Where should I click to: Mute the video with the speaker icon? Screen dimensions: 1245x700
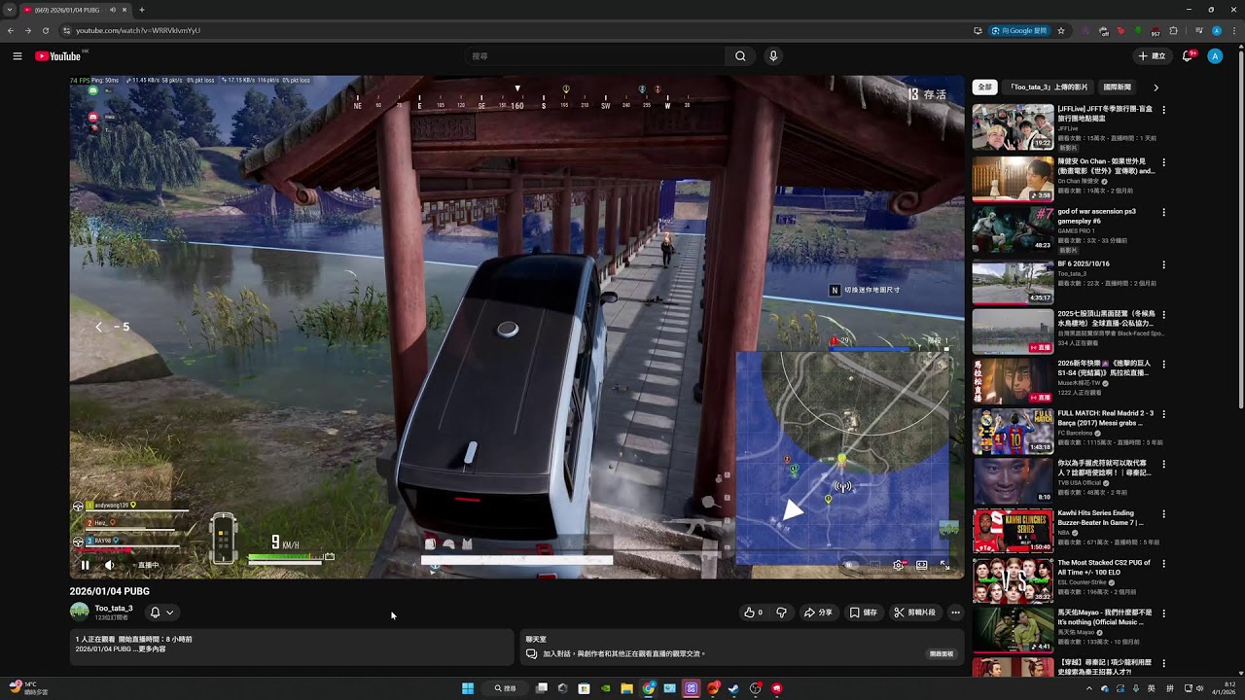coord(109,565)
